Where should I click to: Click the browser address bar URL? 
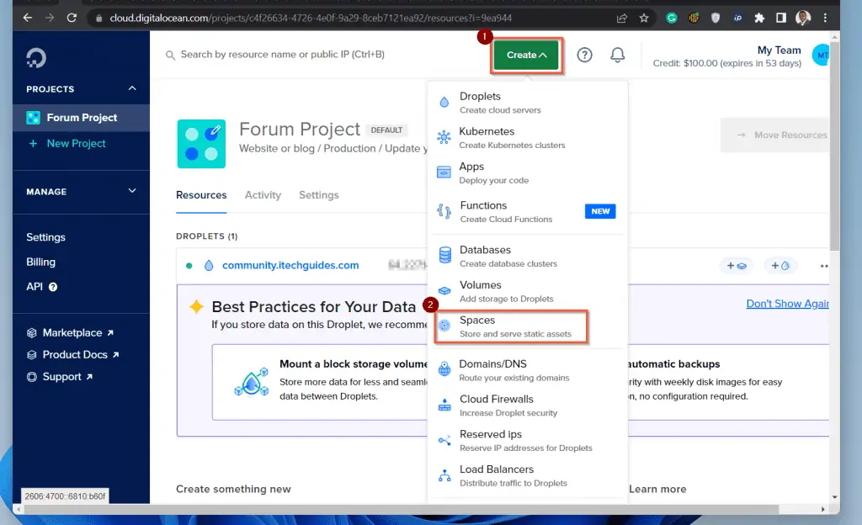pos(311,19)
